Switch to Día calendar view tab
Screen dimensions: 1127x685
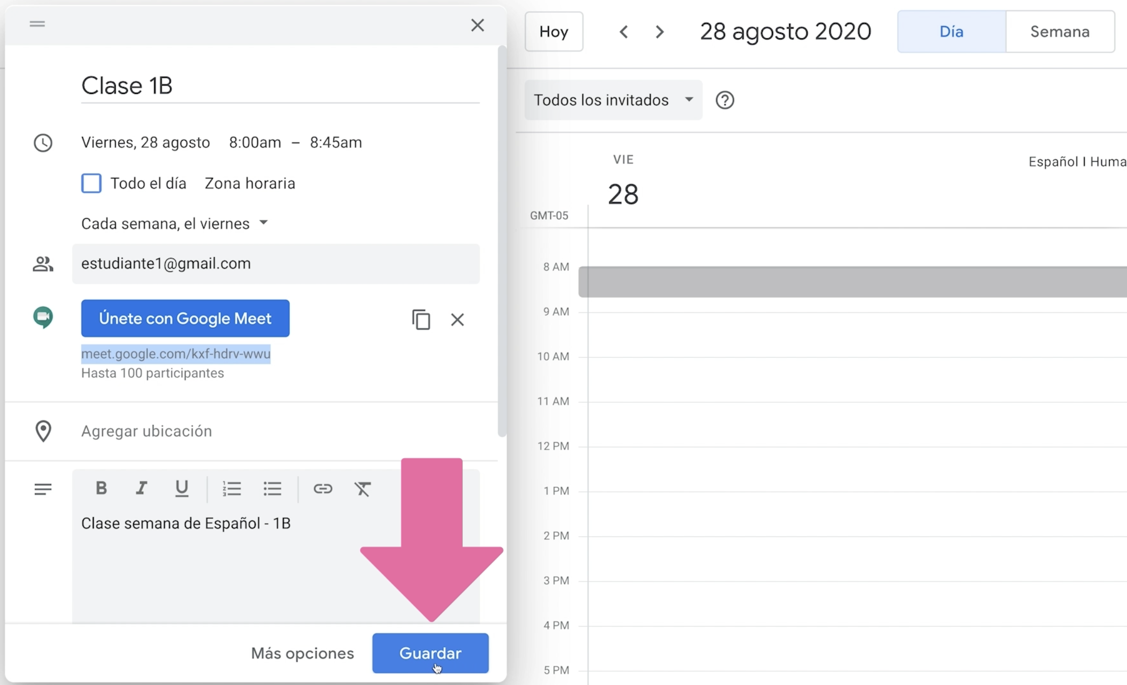click(x=951, y=32)
